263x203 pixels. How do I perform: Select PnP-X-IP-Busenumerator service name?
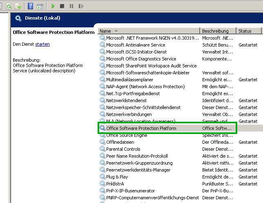131,191
